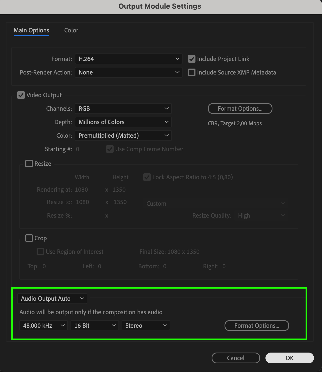Image resolution: width=322 pixels, height=372 pixels.
Task: Click video Format Options button
Action: [x=240, y=109]
